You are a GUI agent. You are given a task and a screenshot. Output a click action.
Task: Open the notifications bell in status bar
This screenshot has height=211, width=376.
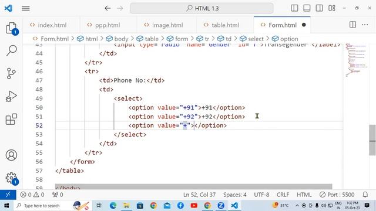(365, 195)
